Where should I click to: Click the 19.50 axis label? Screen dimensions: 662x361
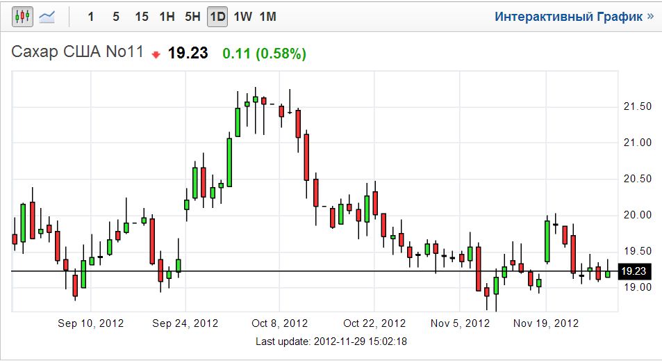(638, 251)
